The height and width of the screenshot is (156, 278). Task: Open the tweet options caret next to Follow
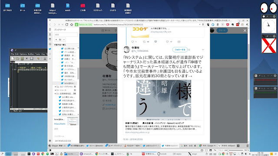(x=203, y=50)
